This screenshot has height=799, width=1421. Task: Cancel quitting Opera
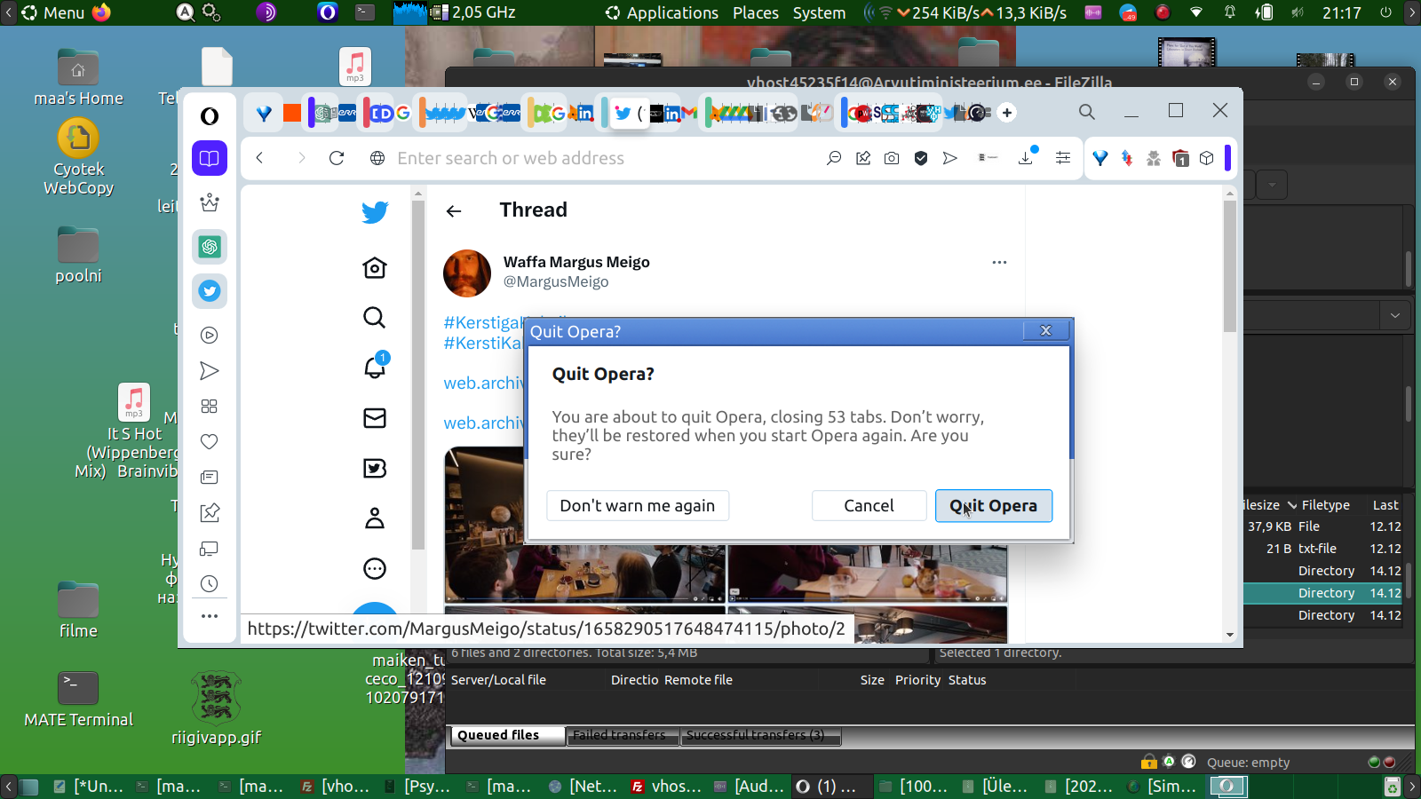(x=869, y=506)
